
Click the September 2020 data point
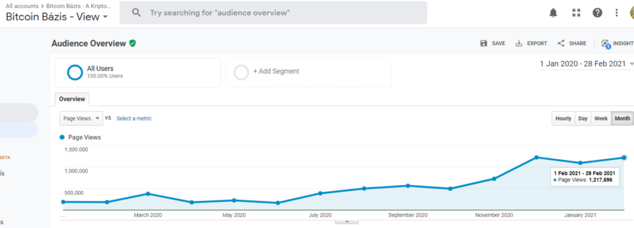[408, 185]
